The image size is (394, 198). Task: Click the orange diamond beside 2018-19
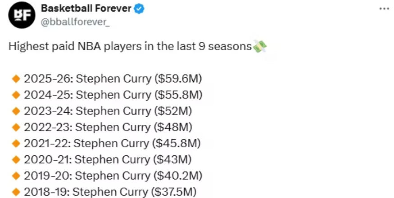(16, 192)
